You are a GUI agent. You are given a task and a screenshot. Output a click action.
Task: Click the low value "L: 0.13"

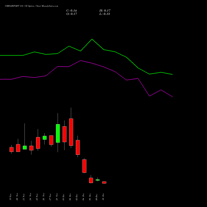pos(105,14)
